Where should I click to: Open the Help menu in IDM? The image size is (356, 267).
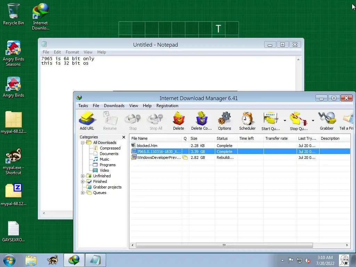point(147,106)
